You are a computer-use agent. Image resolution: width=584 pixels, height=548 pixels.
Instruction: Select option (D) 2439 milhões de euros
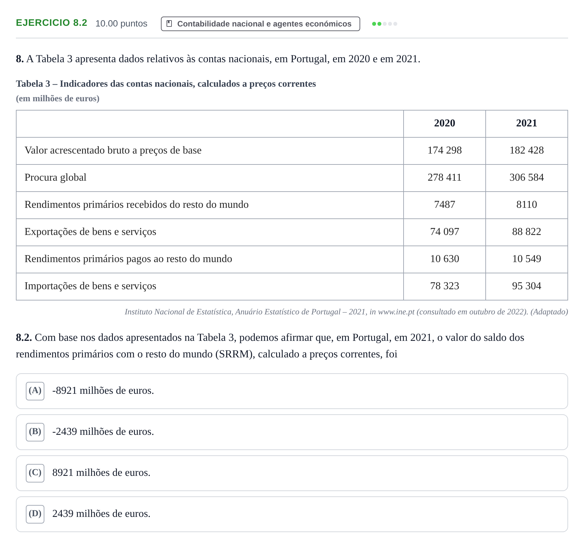292,514
